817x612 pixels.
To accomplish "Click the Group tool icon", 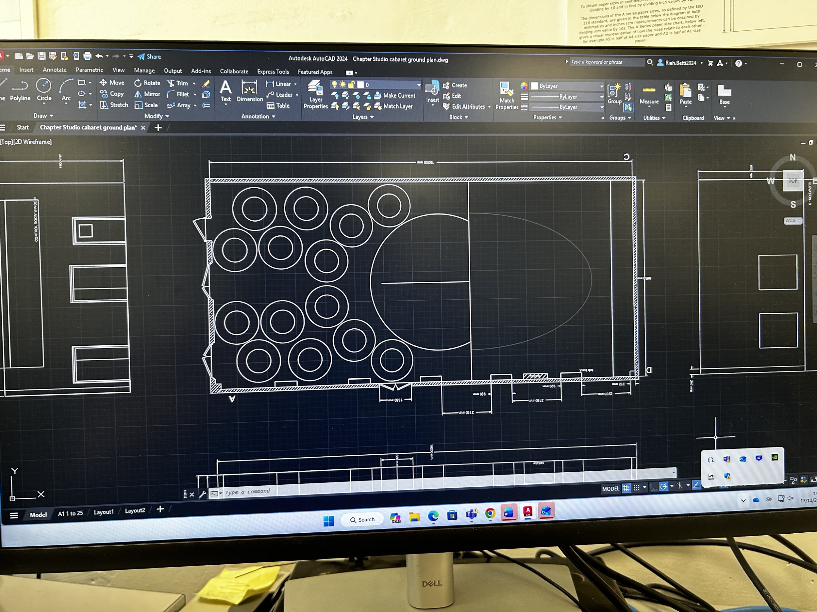I will [614, 94].
